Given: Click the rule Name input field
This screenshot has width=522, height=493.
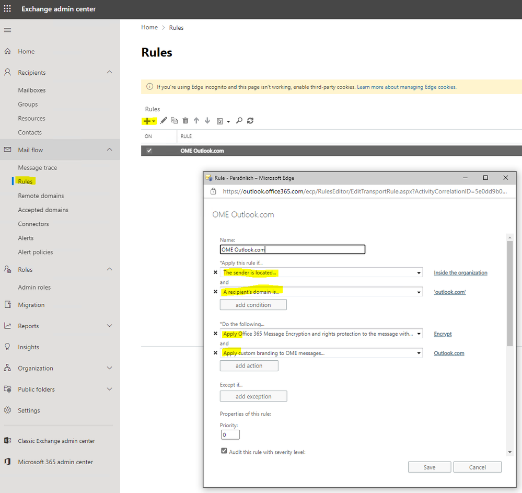Looking at the screenshot, I should click(292, 249).
